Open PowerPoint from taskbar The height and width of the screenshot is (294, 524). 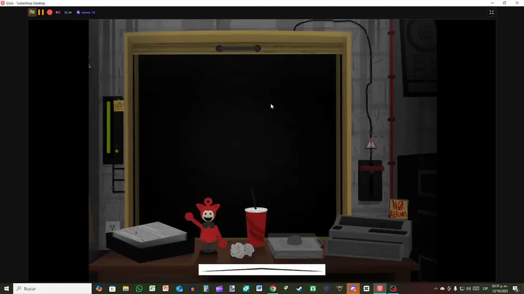[166, 288]
